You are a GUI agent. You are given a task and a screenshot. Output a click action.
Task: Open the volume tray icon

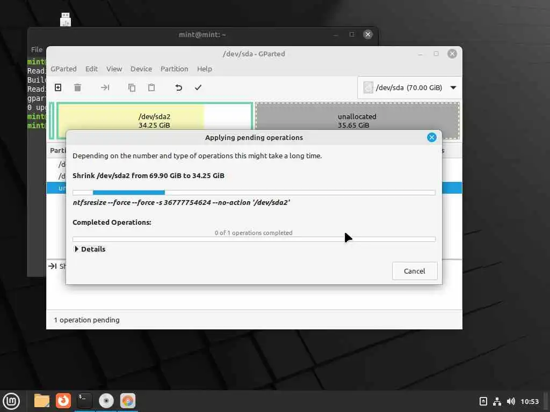511,401
